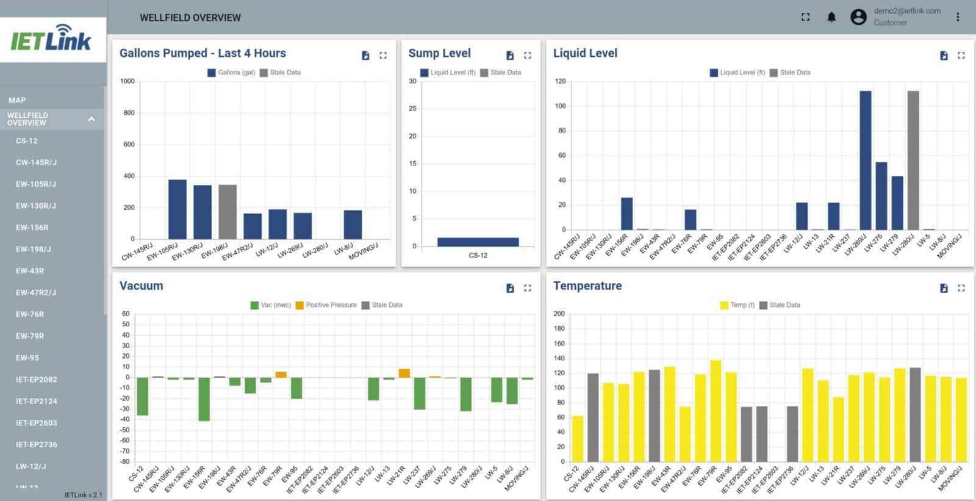Export the Gallons Pumped chart data
The image size is (976, 501).
tap(365, 56)
